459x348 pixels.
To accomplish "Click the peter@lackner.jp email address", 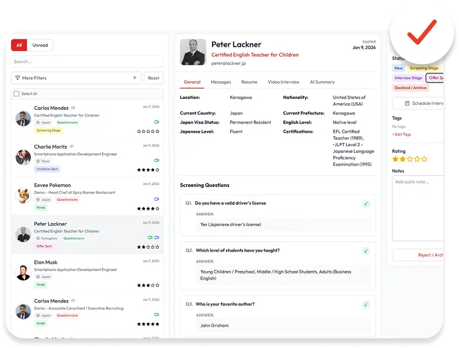I will point(229,63).
